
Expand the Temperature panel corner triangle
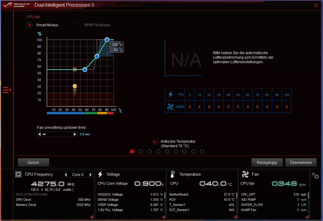235,216
